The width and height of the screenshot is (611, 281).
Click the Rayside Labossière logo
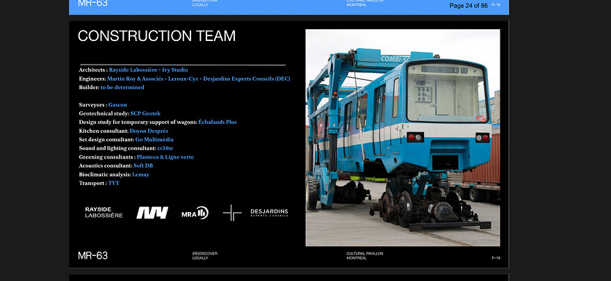pyautogui.click(x=104, y=212)
